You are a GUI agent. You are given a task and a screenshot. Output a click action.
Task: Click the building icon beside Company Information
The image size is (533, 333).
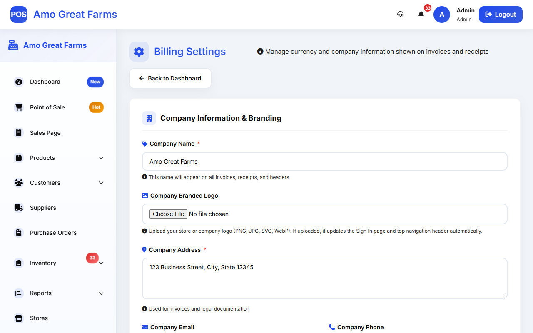tap(149, 118)
